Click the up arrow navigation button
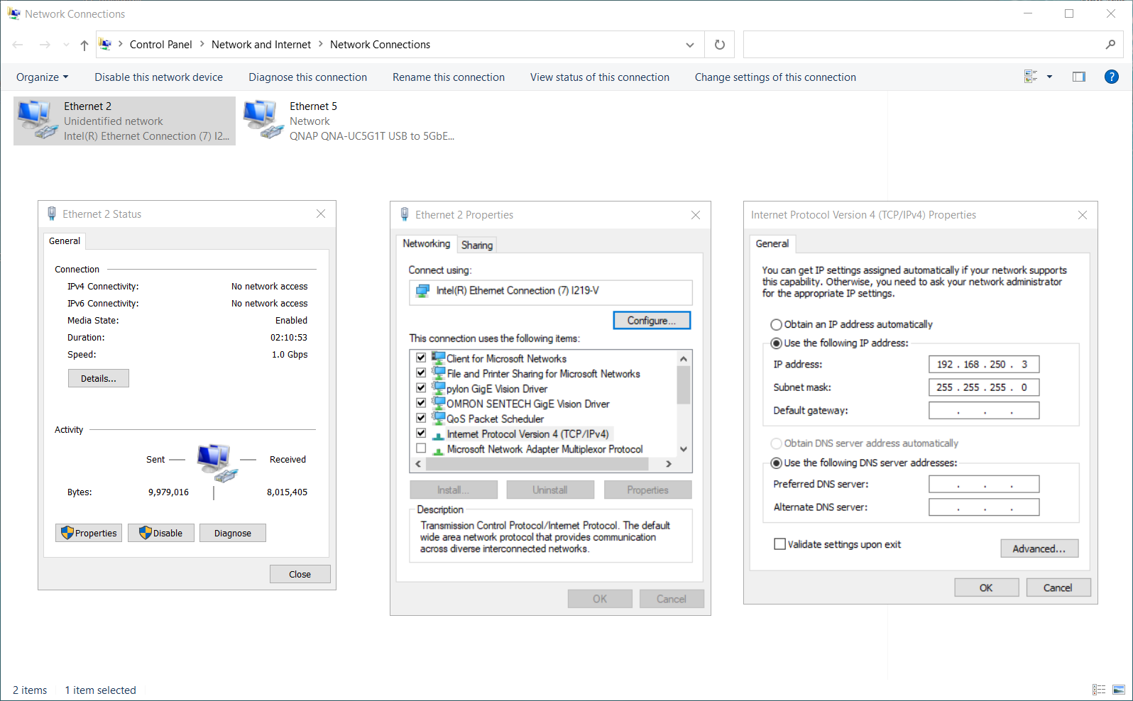The width and height of the screenshot is (1133, 701). point(84,45)
